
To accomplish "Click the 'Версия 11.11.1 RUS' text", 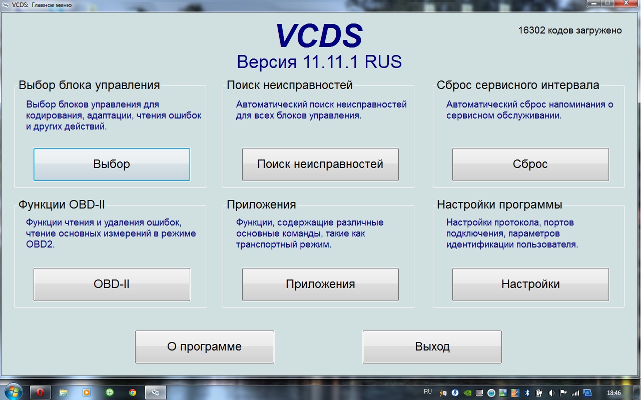I will 319,62.
